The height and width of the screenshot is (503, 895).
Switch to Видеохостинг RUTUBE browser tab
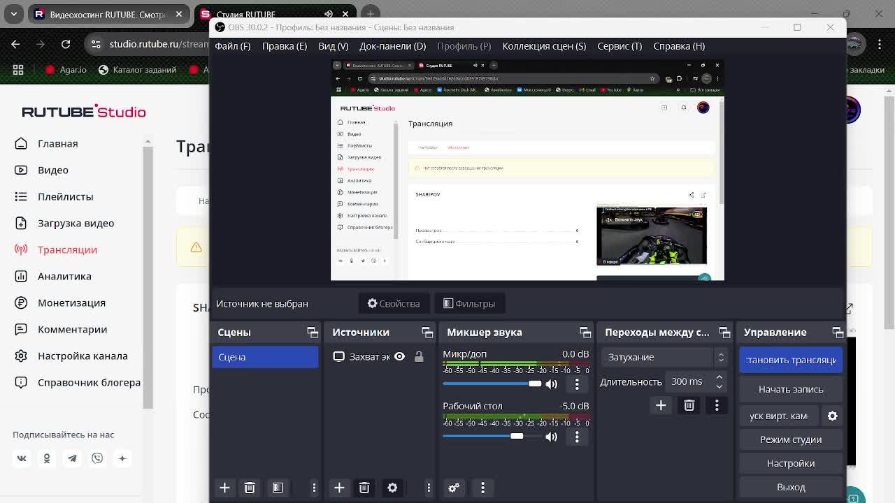(x=108, y=14)
